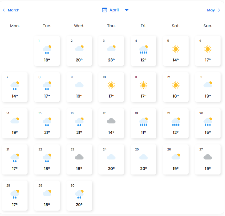Viewport: 225px width, 216px height.
Task: Click the left chevron before March
Action: (x=4, y=10)
